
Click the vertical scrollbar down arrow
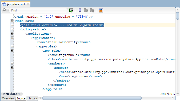click(x=178, y=94)
